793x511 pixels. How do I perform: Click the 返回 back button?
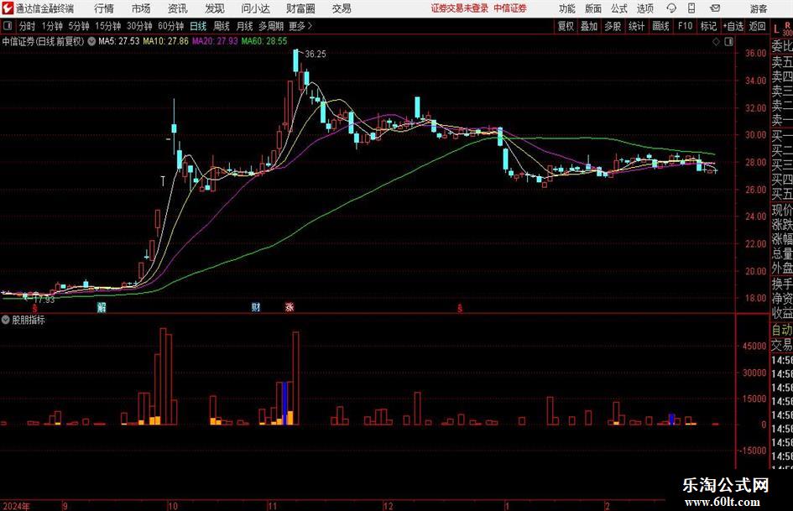click(x=757, y=26)
